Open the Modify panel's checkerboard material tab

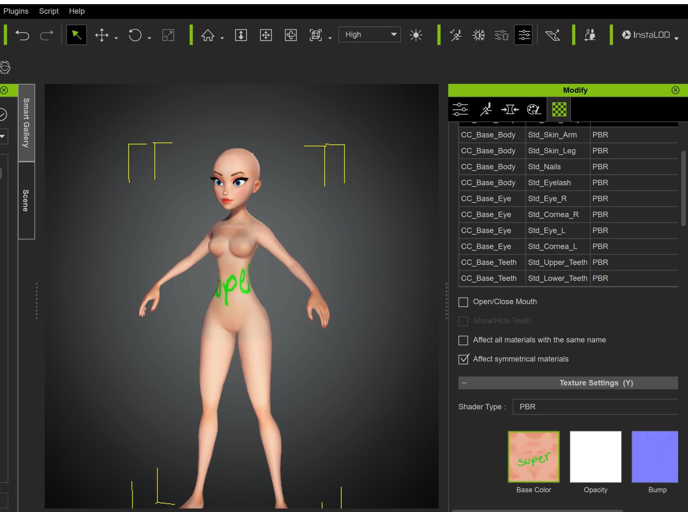coord(559,109)
